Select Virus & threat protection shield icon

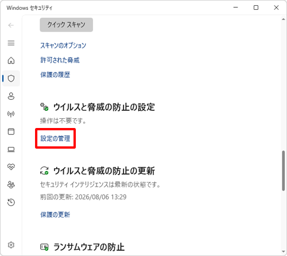11,79
